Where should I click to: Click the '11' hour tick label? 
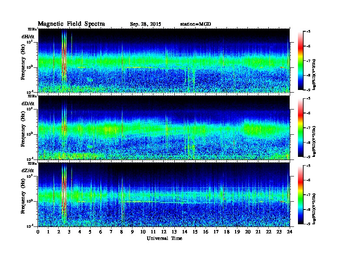[153, 232]
